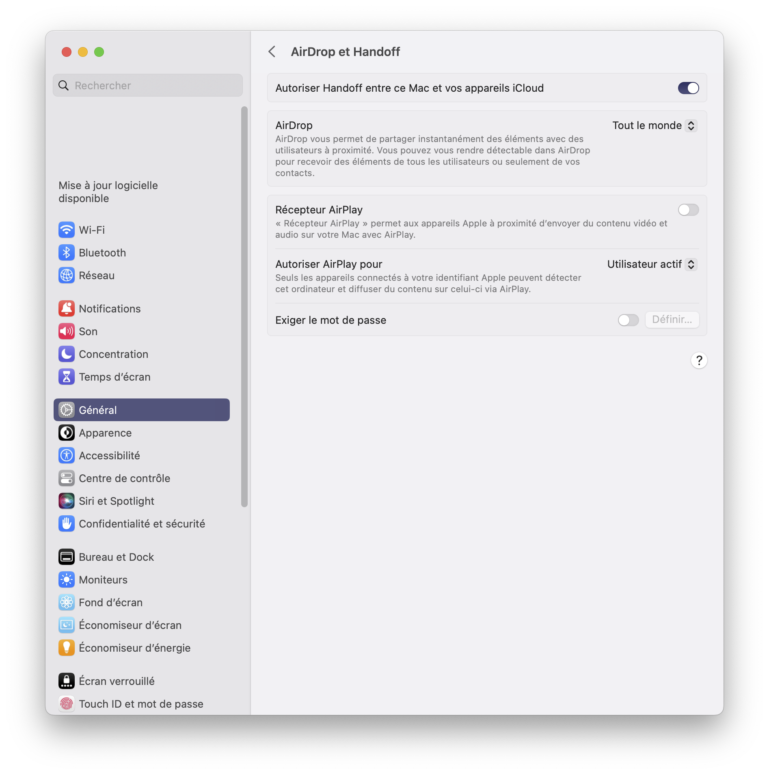Open Temps d'écran hourglass icon
Screen dimensions: 769x775
coord(67,377)
